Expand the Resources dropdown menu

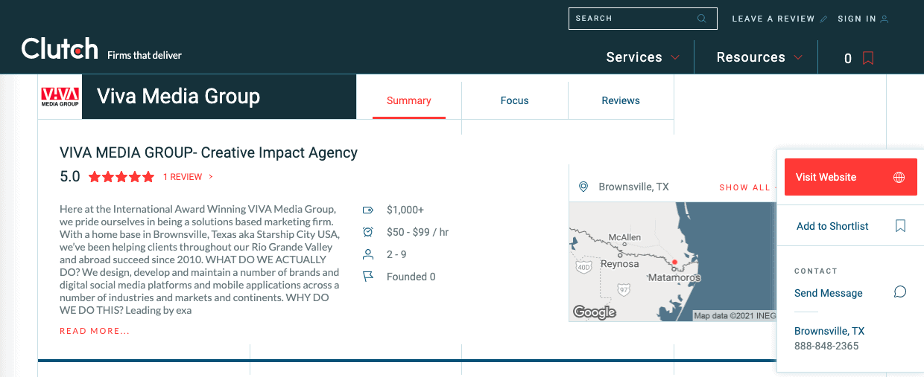[x=759, y=57]
